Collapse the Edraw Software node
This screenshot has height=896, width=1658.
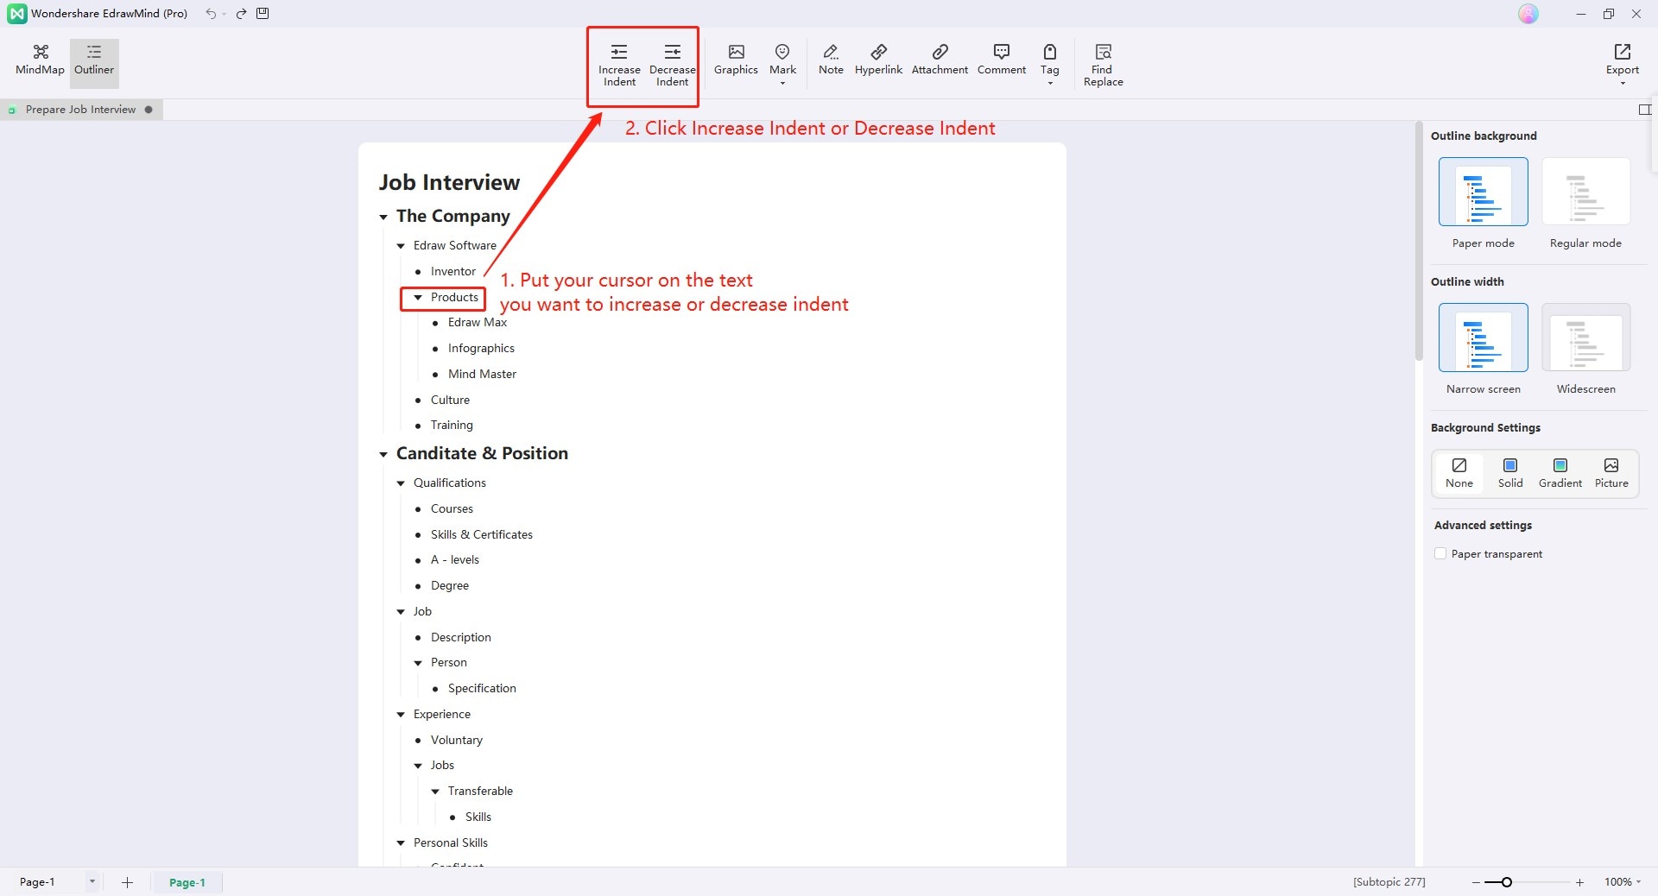tap(401, 246)
